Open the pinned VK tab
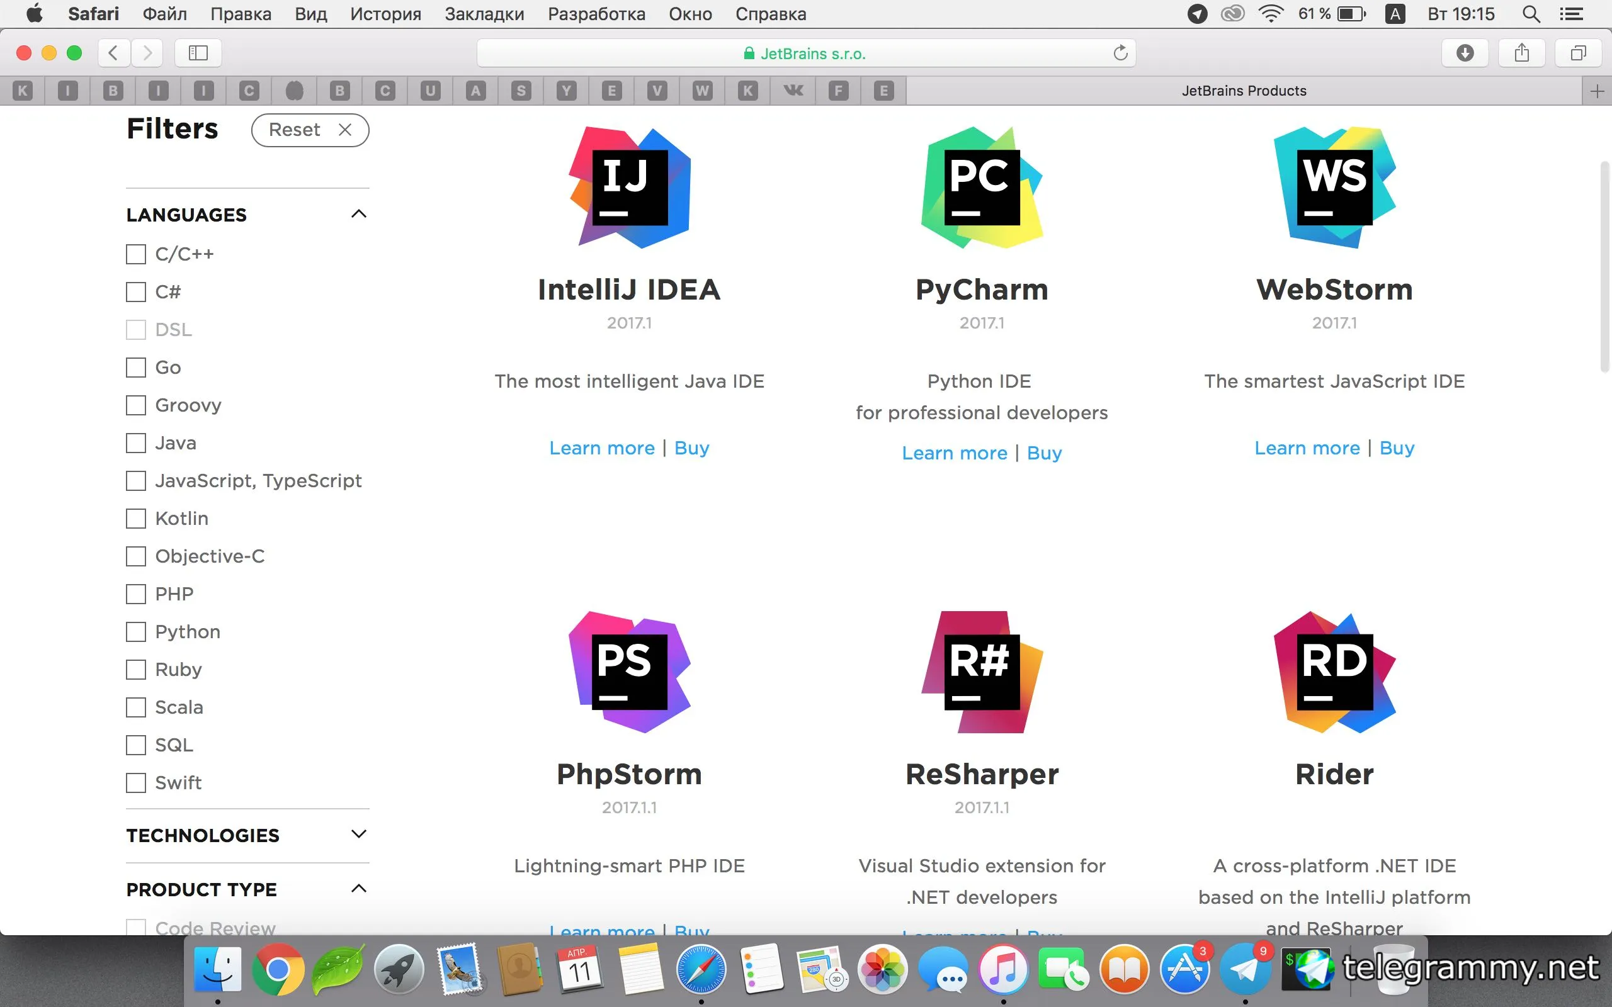Screen dimensions: 1612x1007 coord(793,91)
